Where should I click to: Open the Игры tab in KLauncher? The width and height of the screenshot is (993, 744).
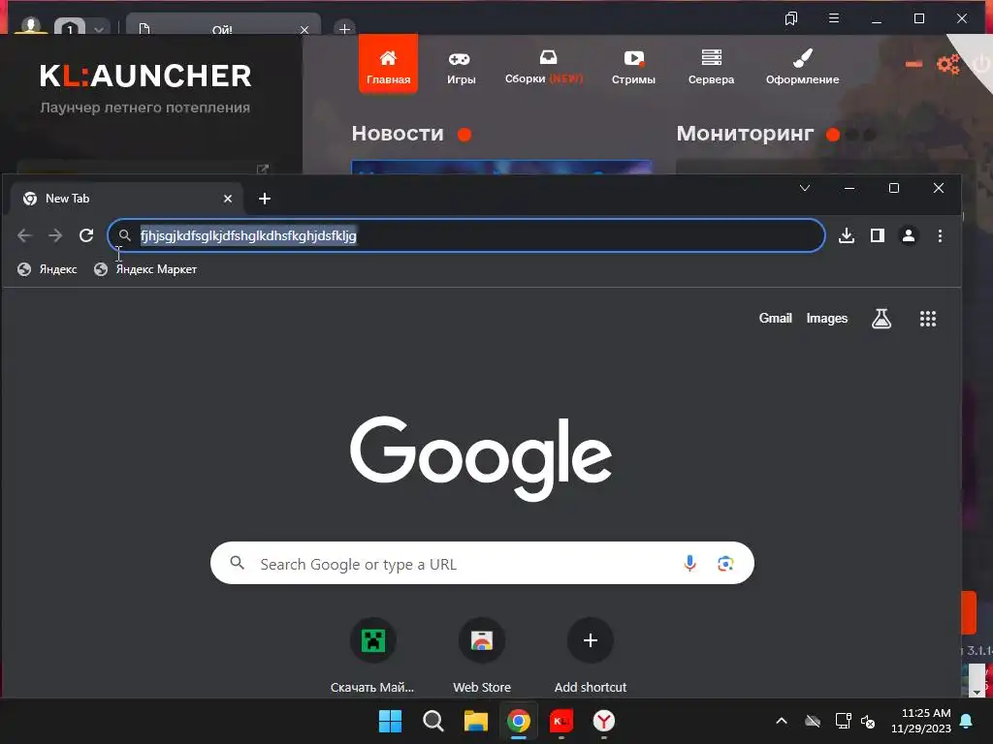461,68
